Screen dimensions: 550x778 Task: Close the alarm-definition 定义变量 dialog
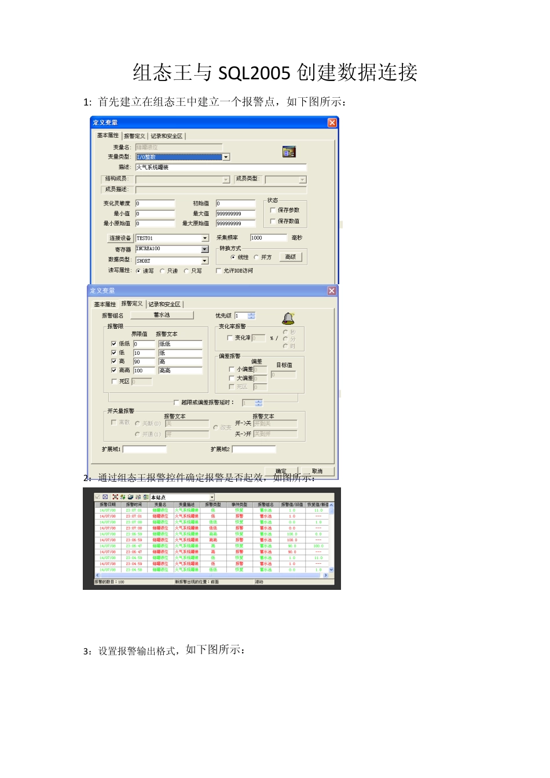coord(332,291)
